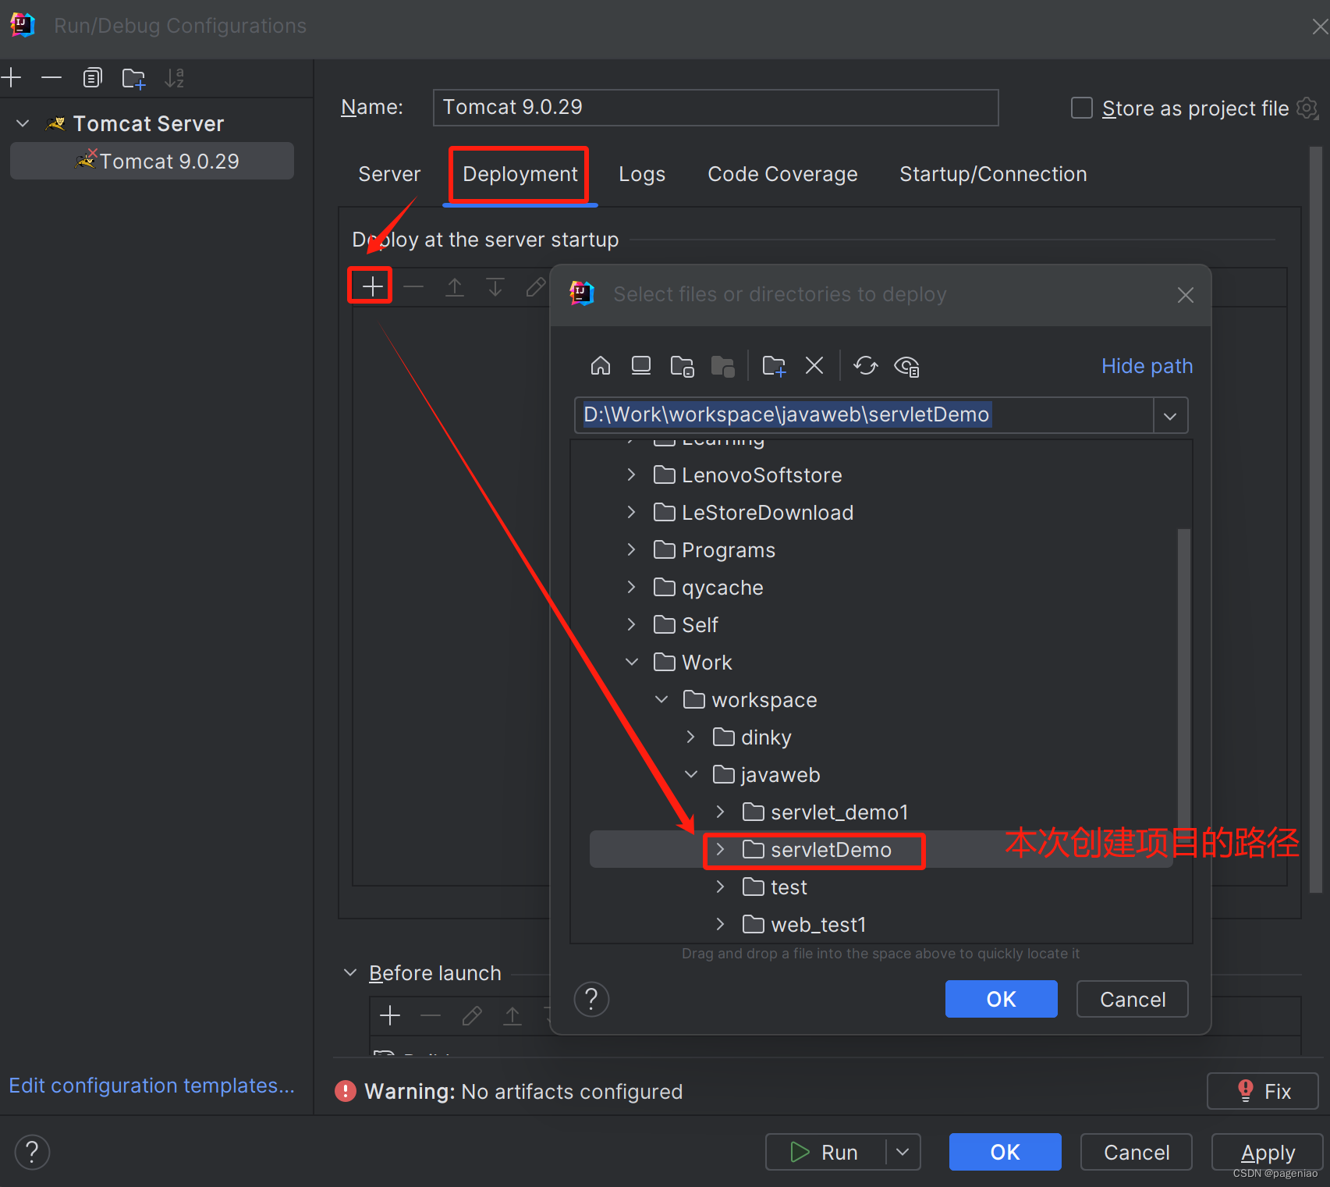Show hidden files and directories
Screen dimensions: 1330x1187
(x=906, y=366)
